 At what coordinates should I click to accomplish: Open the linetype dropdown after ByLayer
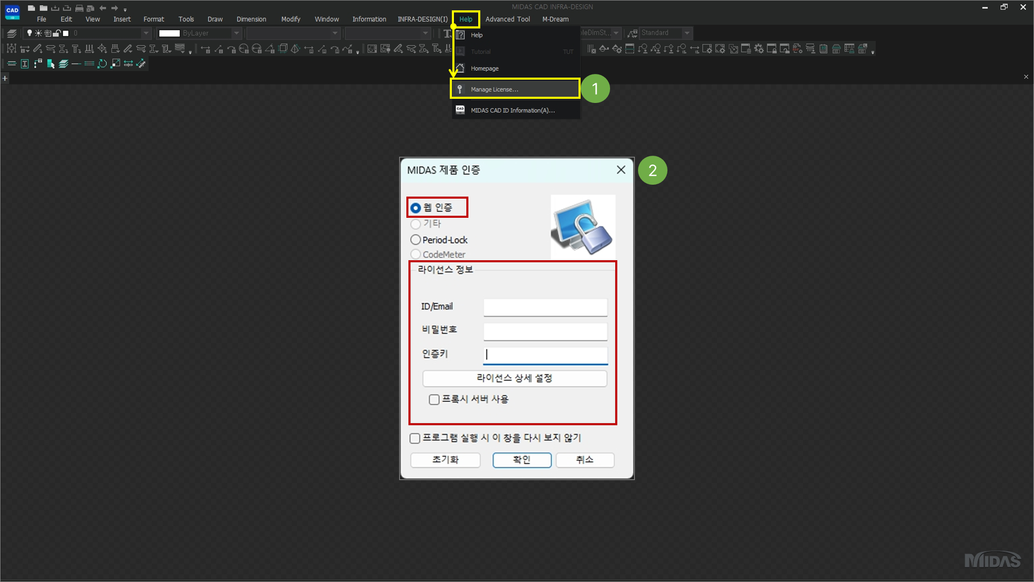[335, 33]
